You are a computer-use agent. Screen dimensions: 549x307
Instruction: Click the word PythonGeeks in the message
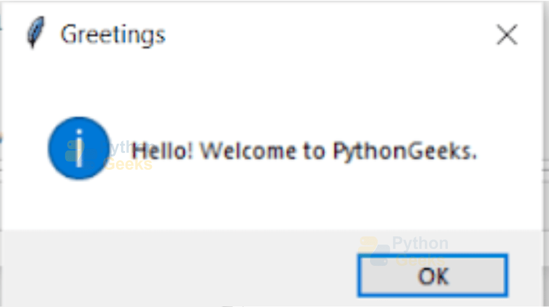click(405, 152)
